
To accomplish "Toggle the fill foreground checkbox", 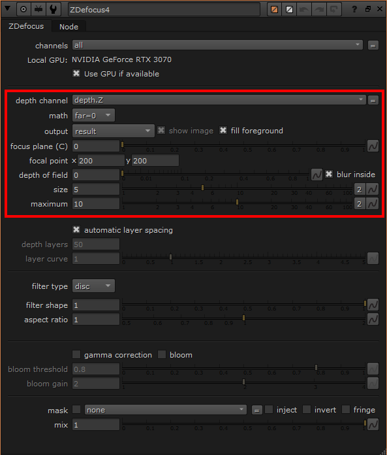I will [x=223, y=130].
